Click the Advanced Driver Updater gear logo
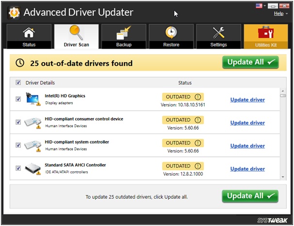 [13, 12]
